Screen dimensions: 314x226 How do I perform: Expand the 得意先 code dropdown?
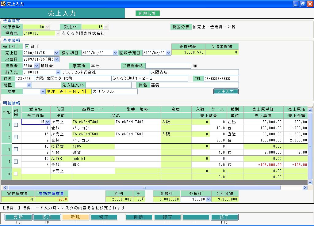(x=58, y=33)
